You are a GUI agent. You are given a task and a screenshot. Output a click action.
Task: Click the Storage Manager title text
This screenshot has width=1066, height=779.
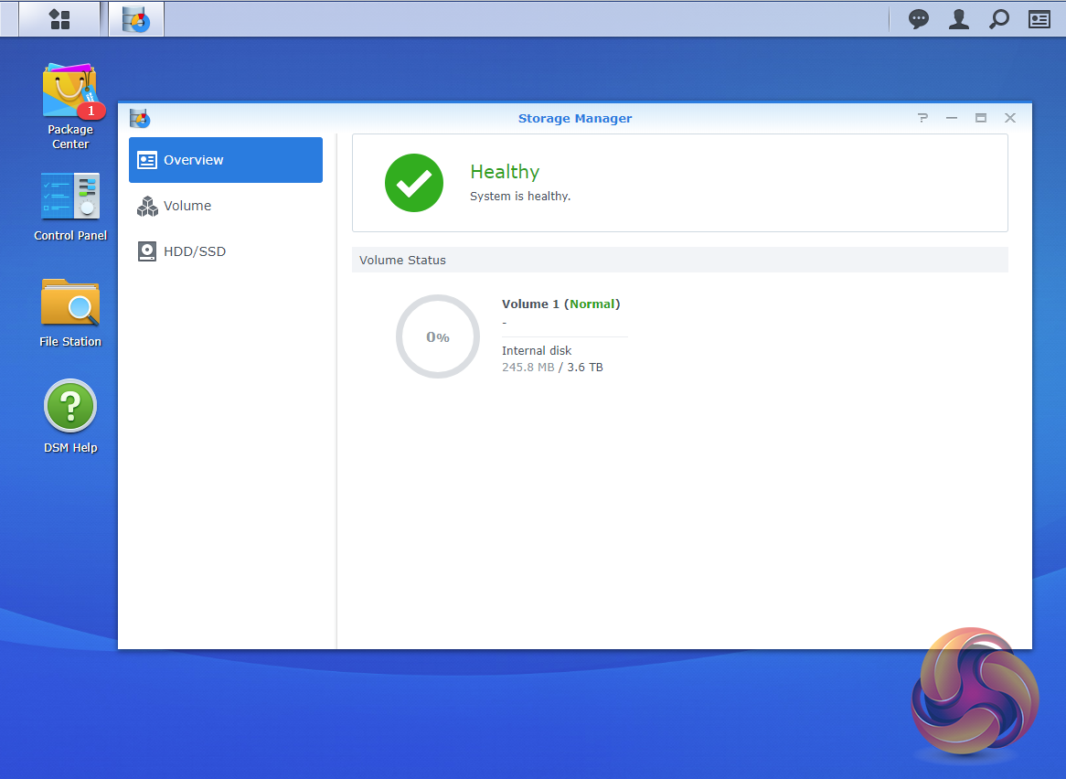(x=575, y=118)
